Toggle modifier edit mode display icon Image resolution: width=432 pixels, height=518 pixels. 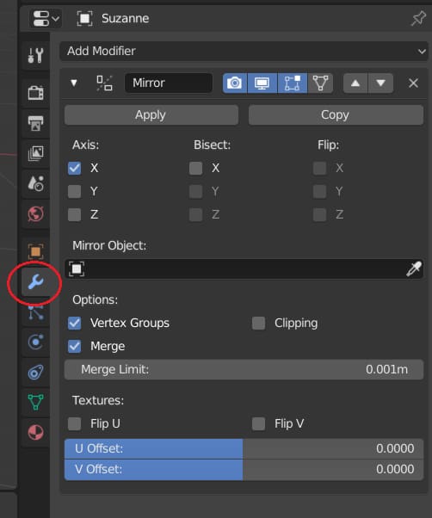[x=293, y=83]
